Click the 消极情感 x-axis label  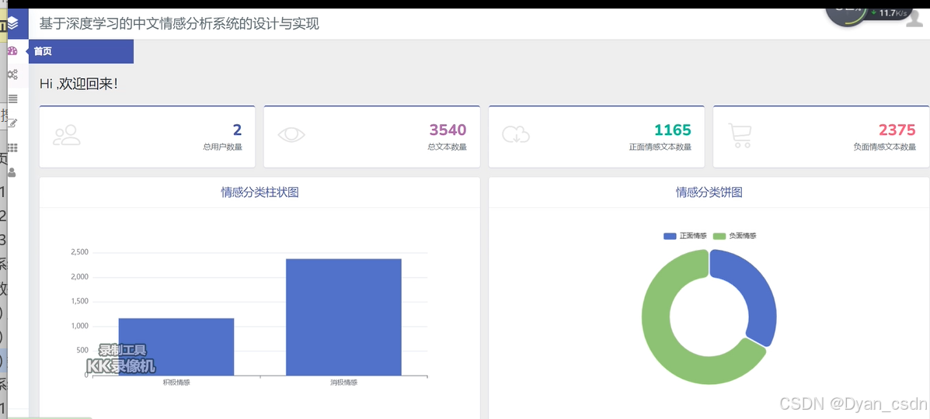343,383
